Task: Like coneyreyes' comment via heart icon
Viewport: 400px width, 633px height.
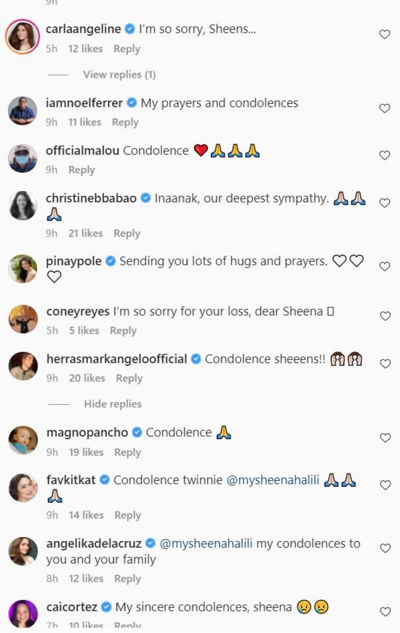Action: click(384, 316)
